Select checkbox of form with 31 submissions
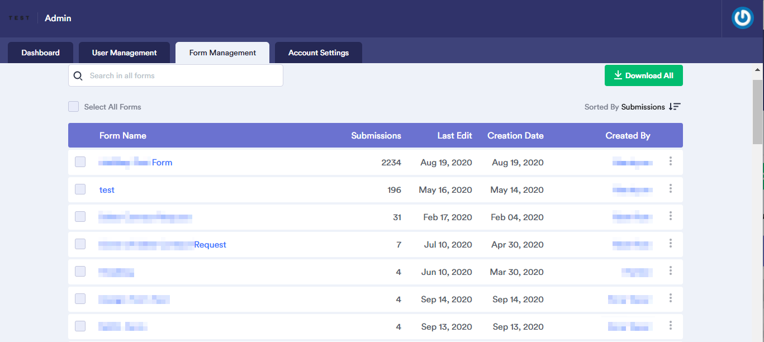The width and height of the screenshot is (764, 342). [x=80, y=217]
